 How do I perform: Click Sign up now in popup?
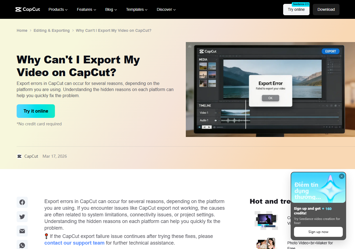tap(318, 232)
